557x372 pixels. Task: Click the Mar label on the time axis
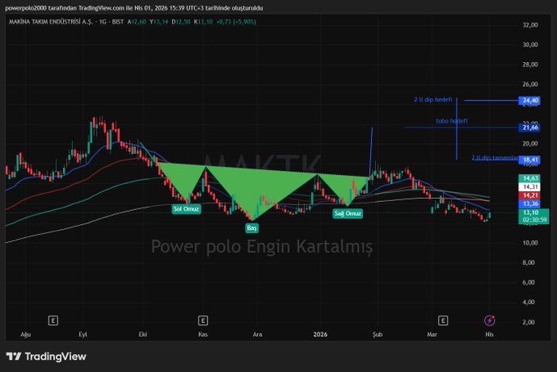[432, 334]
